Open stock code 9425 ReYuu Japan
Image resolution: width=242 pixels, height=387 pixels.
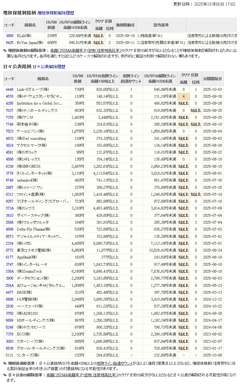click(x=9, y=43)
